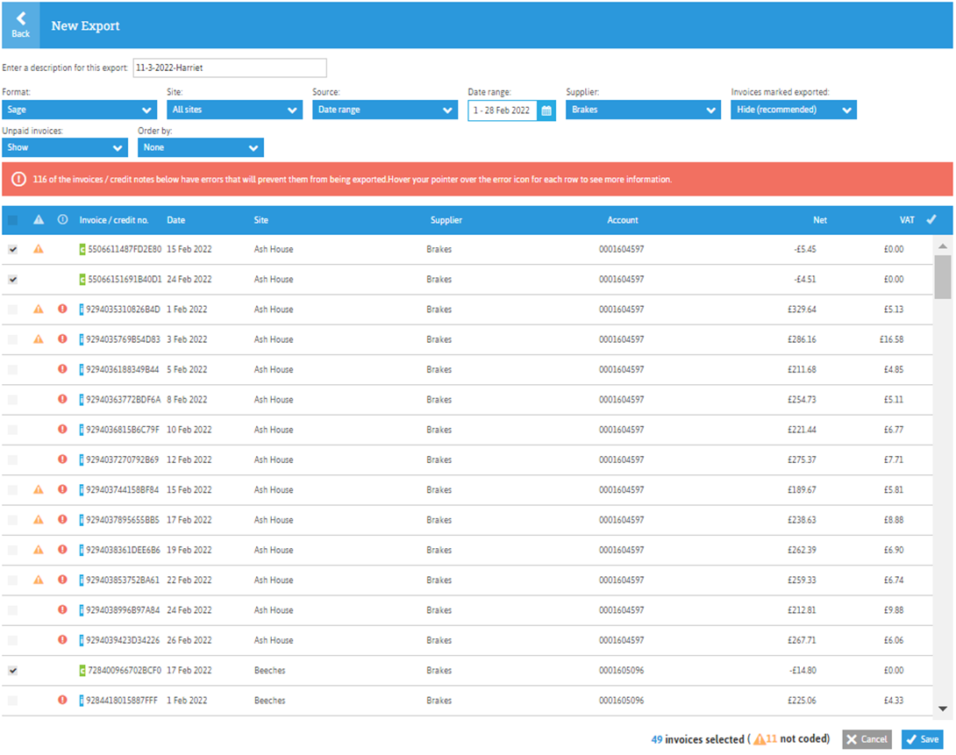Click error icon on invoice 9294037895655BB5 row

(x=62, y=520)
